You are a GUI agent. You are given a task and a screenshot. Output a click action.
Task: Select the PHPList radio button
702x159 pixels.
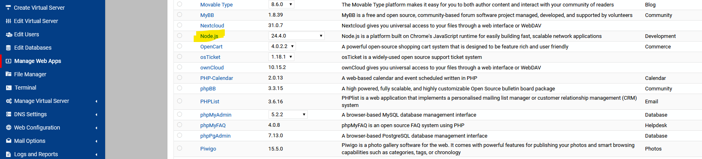(x=180, y=101)
